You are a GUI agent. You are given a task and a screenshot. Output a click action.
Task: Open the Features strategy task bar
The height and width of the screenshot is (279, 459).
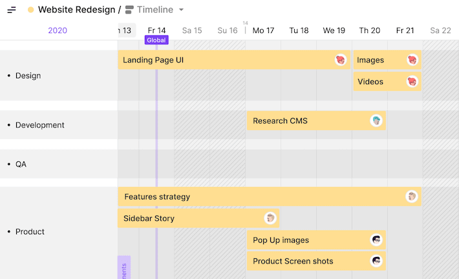tap(270, 196)
